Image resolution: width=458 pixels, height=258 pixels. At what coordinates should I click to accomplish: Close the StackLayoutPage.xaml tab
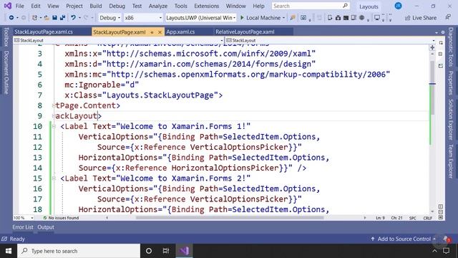[160, 32]
